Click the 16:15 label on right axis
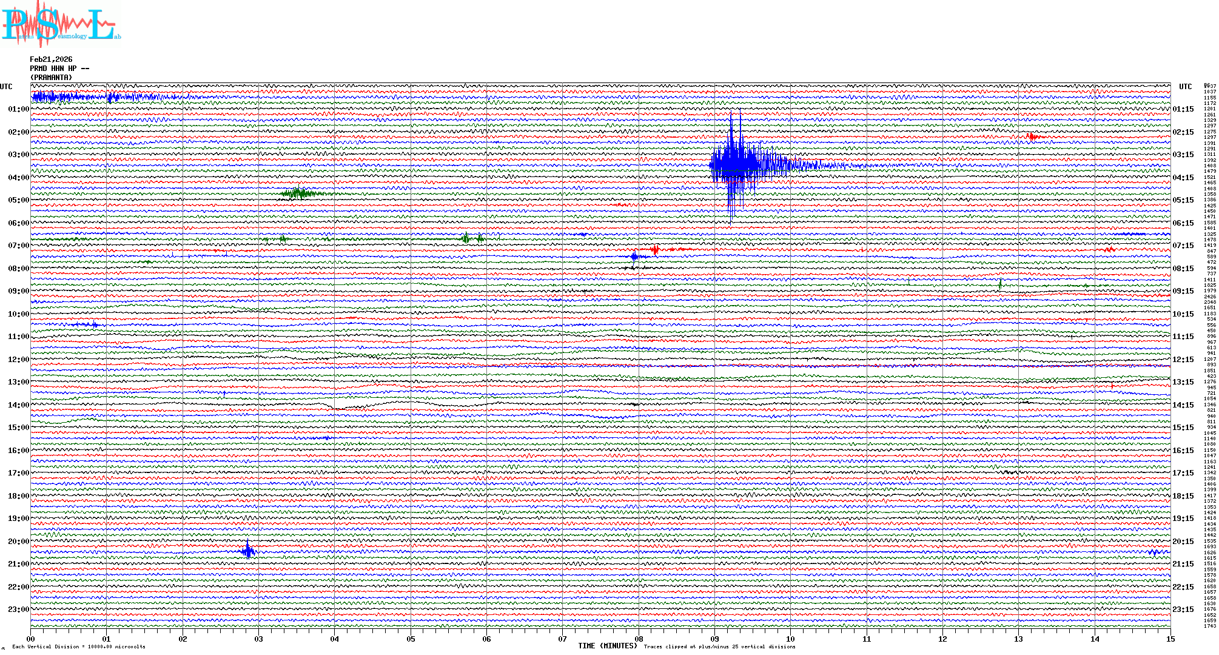This screenshot has height=655, width=1219. coord(1183,451)
